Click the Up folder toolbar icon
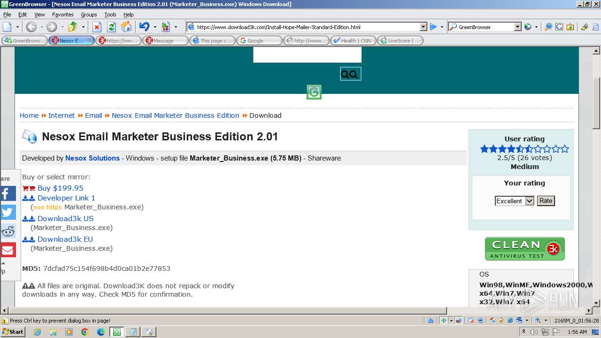Image resolution: width=601 pixels, height=338 pixels. pyautogui.click(x=73, y=27)
